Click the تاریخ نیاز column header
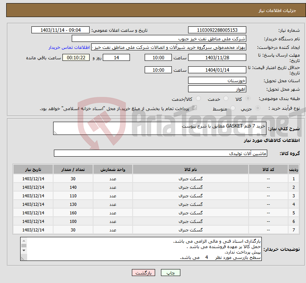The image size is (306, 283). pyautogui.click(x=33, y=170)
